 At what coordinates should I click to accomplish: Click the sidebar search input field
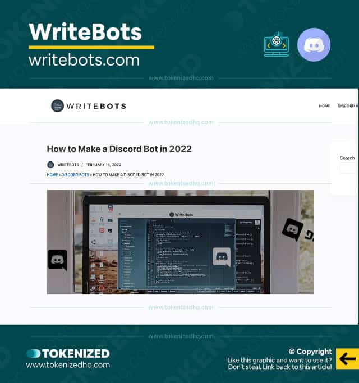347,169
